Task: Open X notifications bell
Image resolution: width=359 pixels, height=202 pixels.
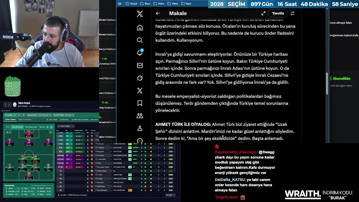Action: 140,52
